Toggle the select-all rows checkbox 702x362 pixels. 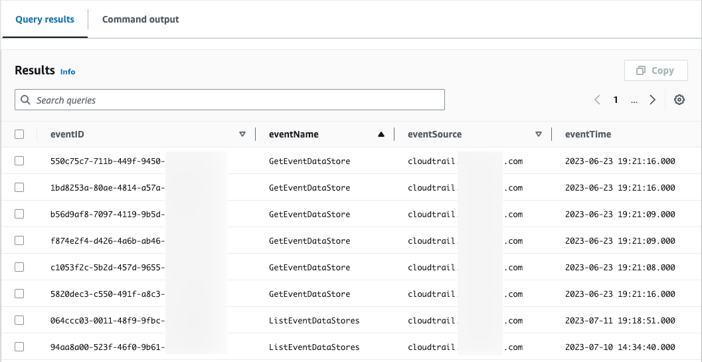[19, 134]
